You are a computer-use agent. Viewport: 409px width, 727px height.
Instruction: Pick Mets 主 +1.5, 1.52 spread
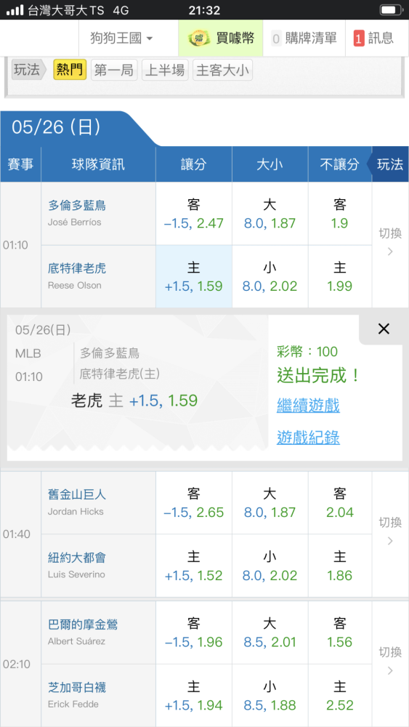(x=194, y=566)
